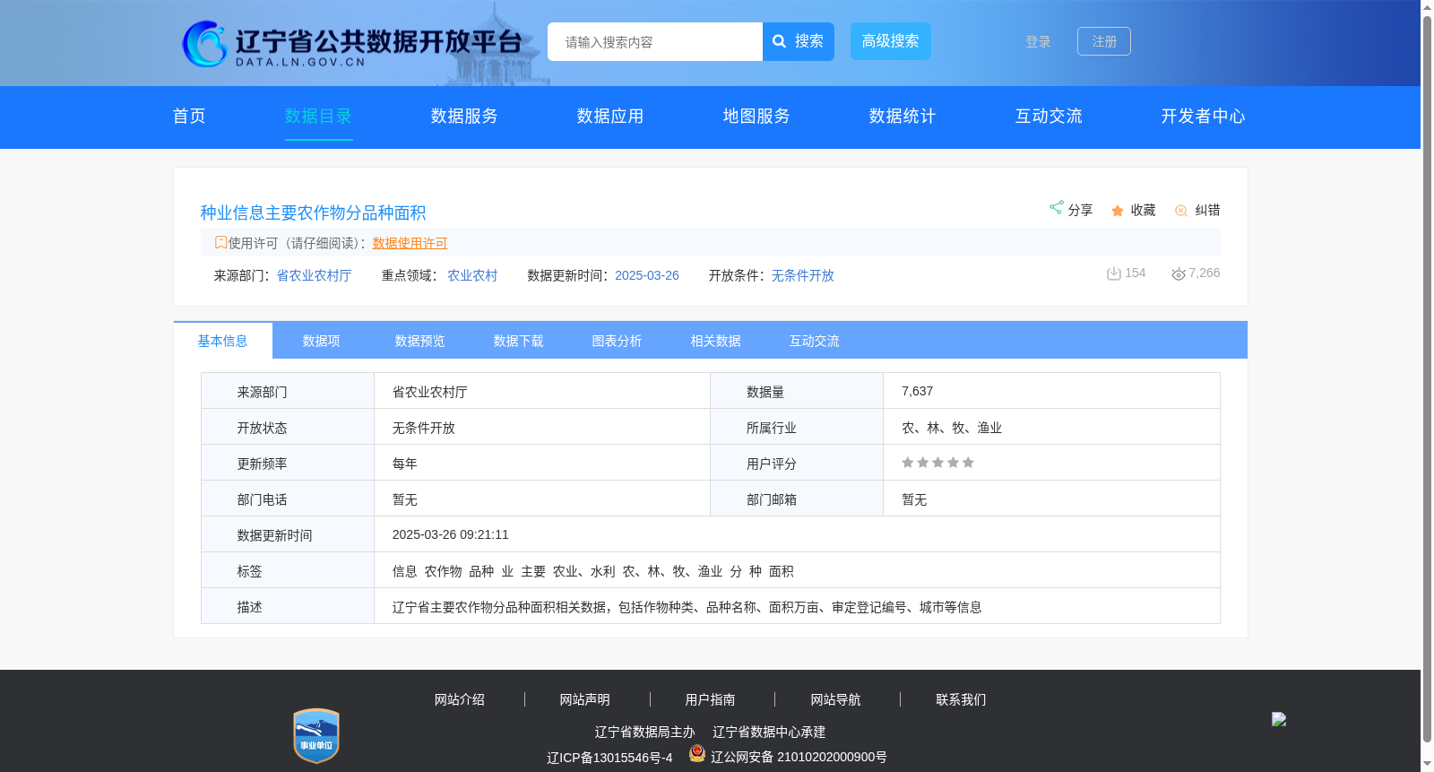
Task: Click the 农业农村 key domain link
Action: [472, 275]
